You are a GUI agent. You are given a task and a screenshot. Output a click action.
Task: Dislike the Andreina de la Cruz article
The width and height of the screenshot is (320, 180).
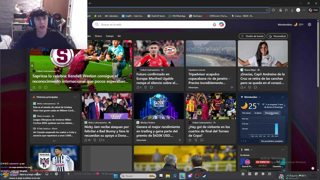[249, 87]
